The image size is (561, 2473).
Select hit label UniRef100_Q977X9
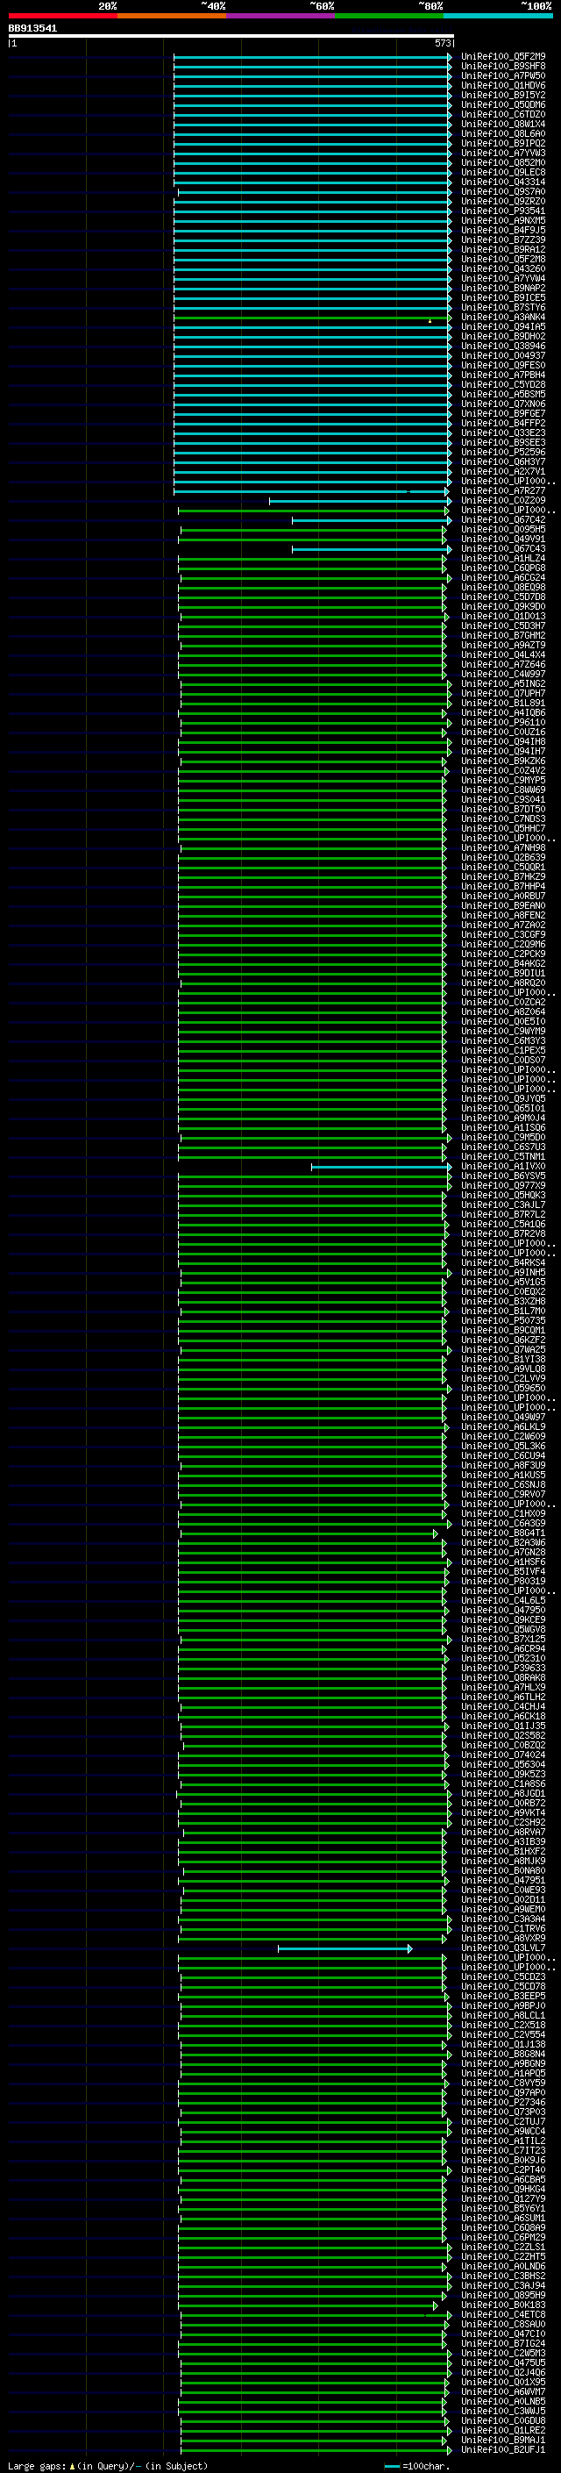502,1187
